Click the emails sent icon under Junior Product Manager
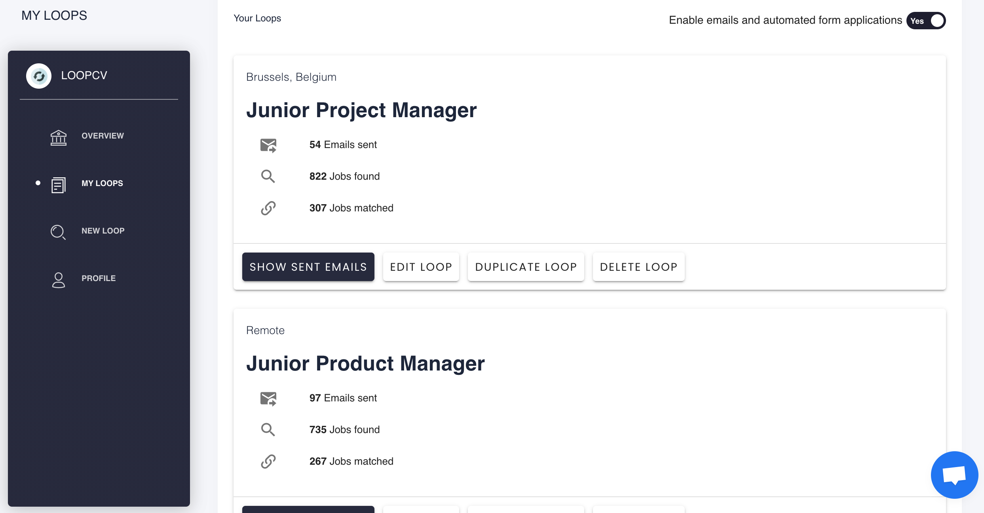 pos(268,398)
